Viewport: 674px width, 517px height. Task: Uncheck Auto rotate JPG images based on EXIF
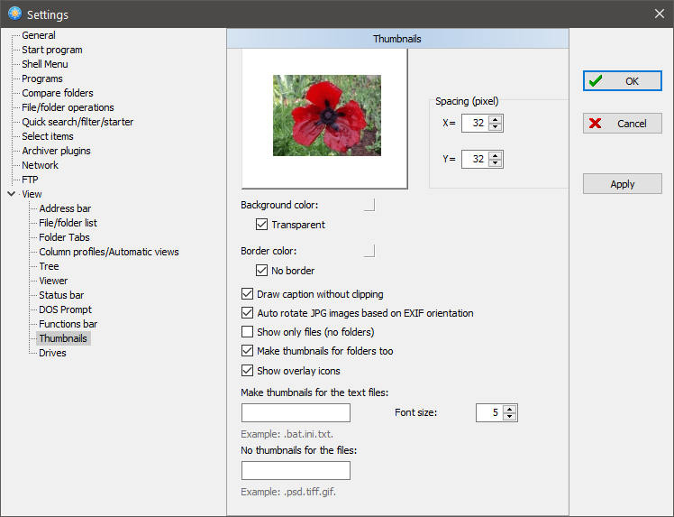247,313
